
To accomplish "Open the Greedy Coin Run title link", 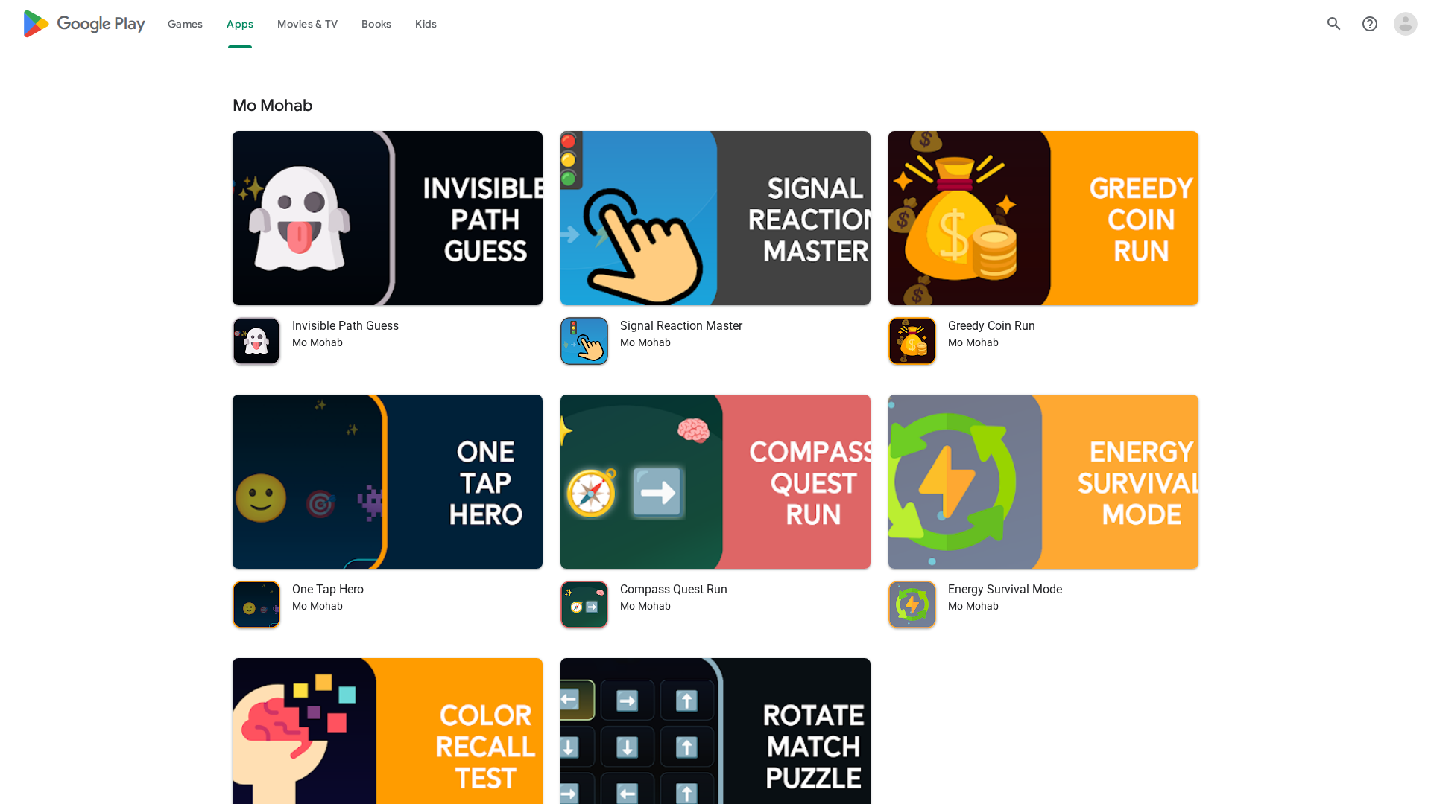I will 991,326.
